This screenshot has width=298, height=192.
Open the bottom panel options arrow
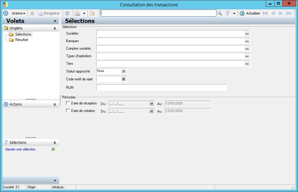pos(55,180)
